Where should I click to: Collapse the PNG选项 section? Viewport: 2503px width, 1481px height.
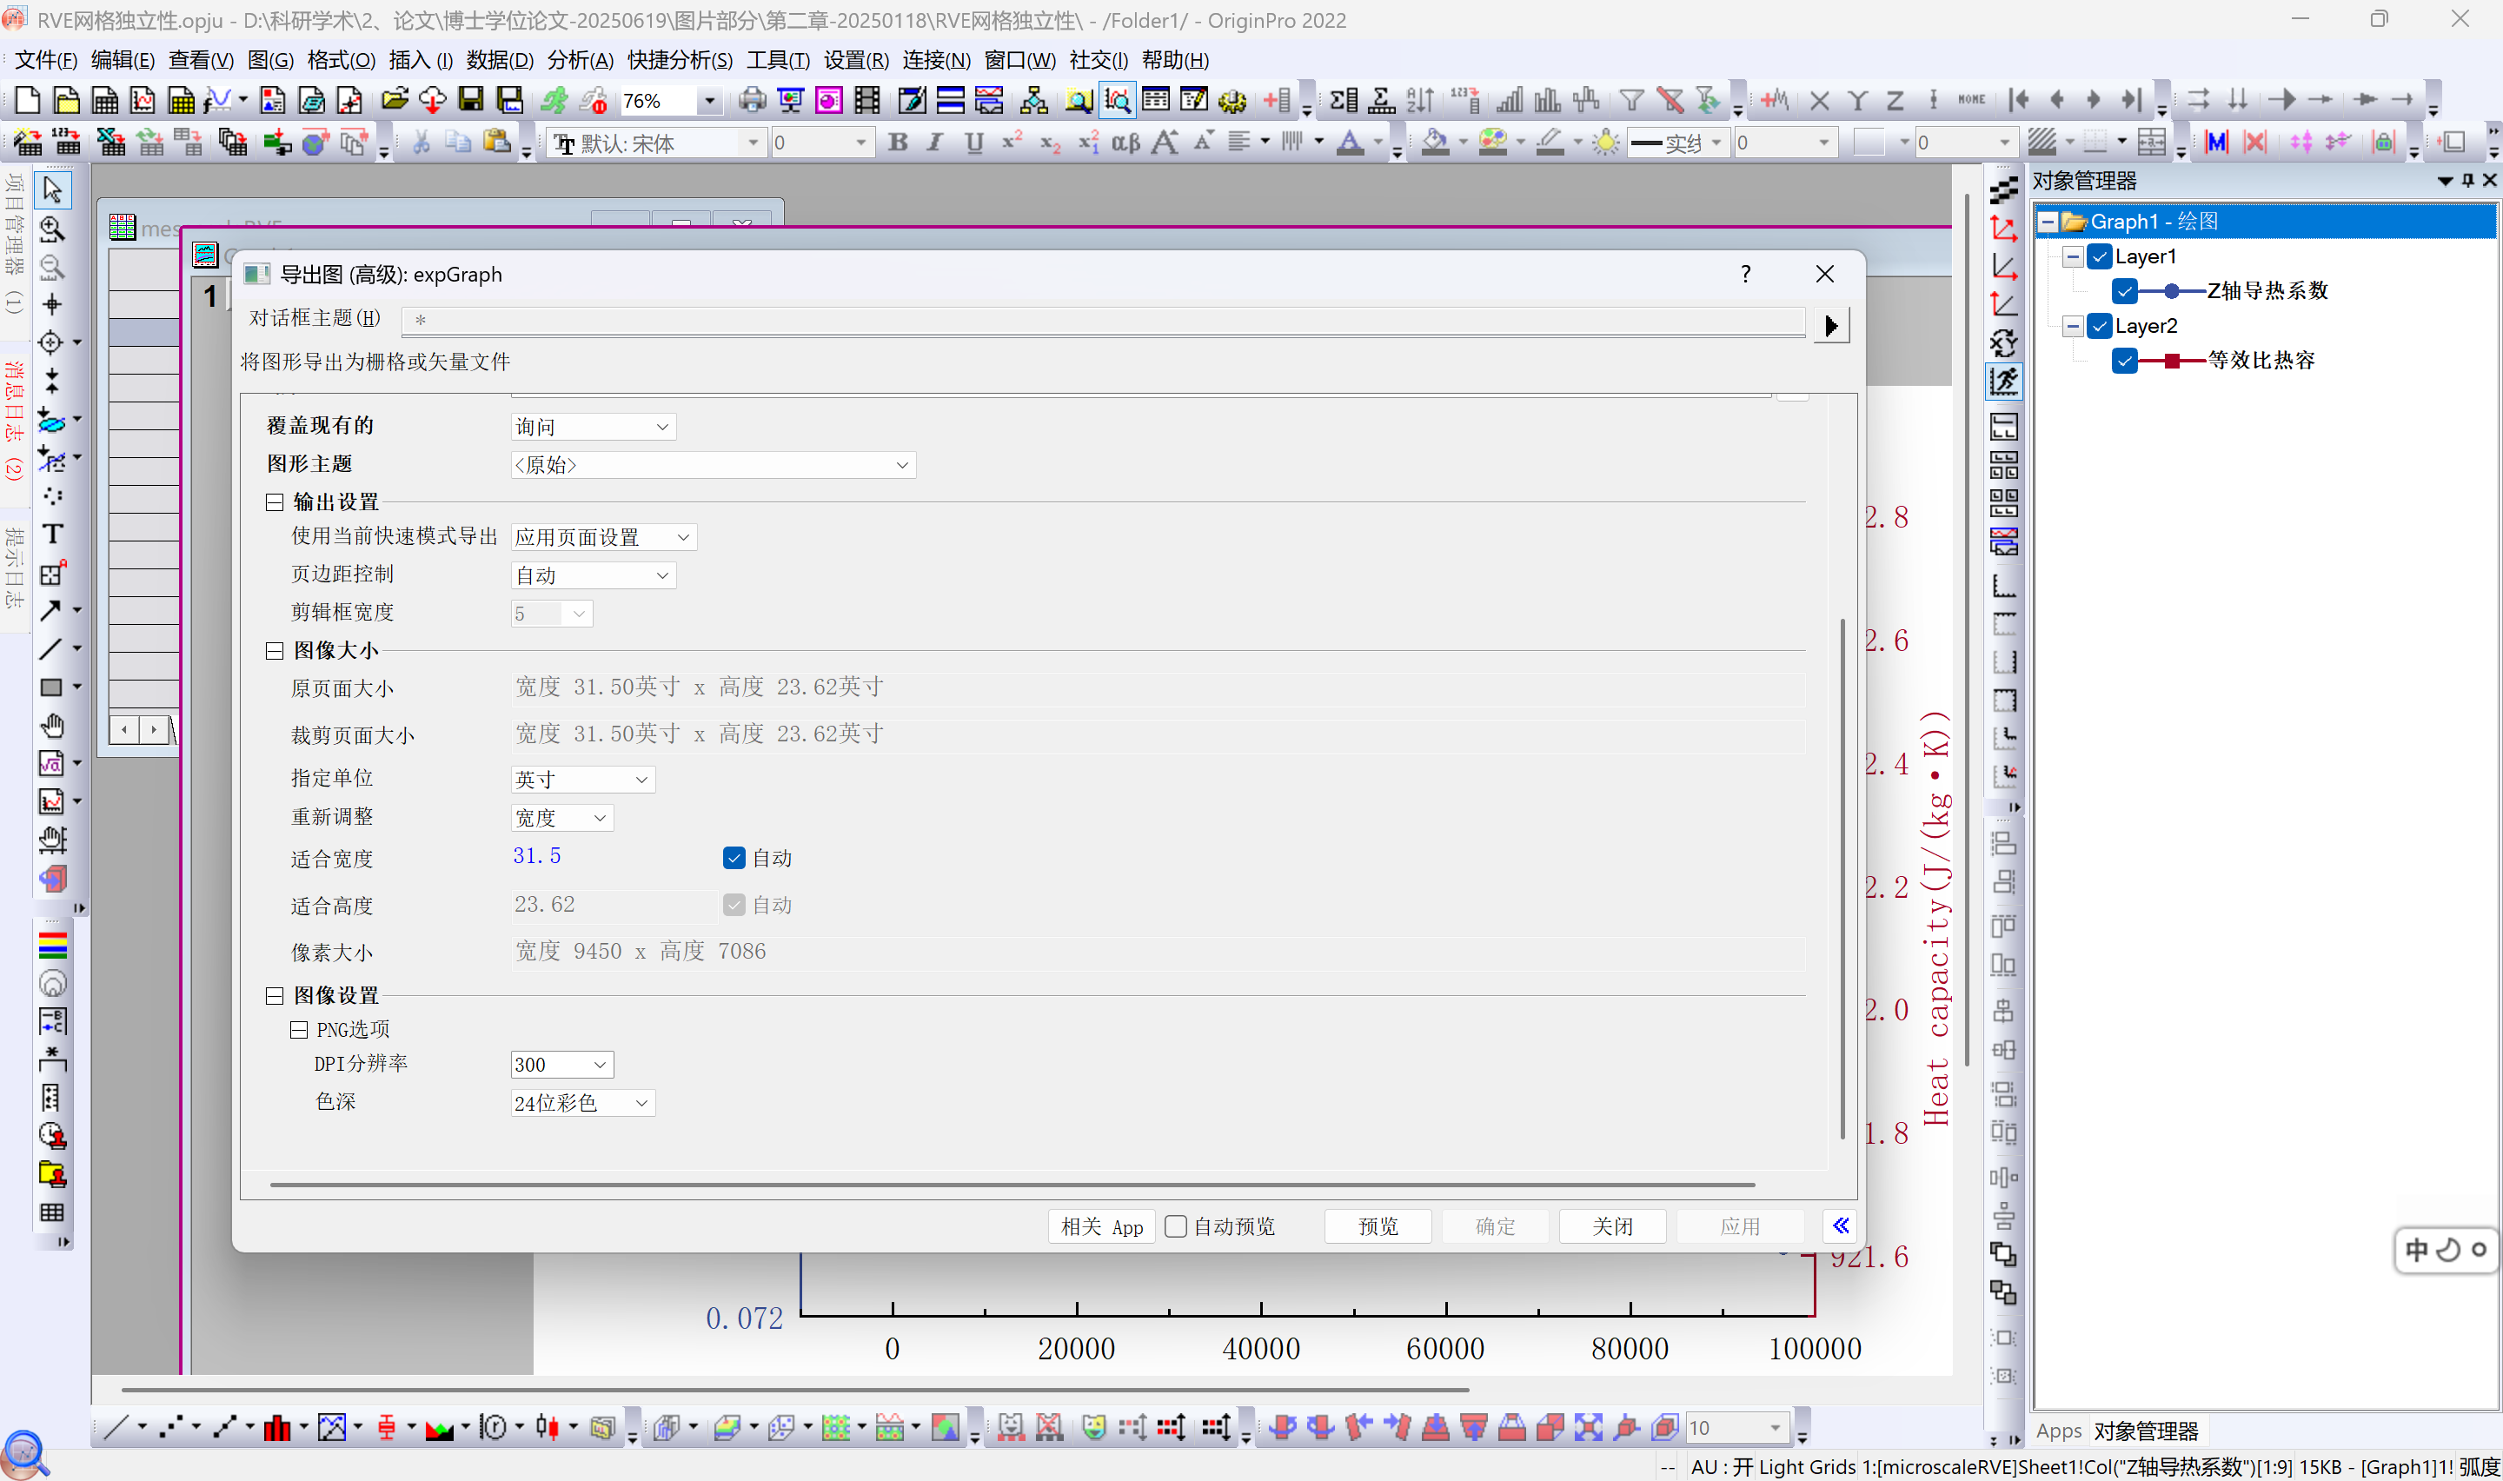(x=298, y=1029)
